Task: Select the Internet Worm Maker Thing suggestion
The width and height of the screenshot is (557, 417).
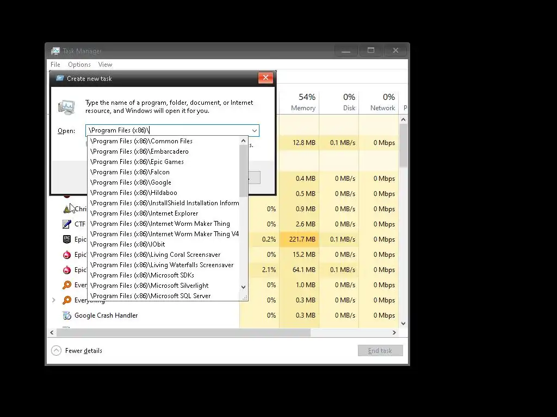Action: click(x=163, y=223)
